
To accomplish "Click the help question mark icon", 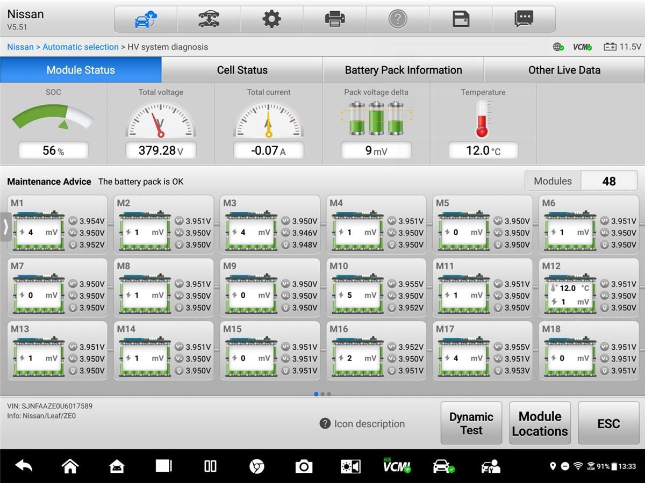I will click(398, 20).
